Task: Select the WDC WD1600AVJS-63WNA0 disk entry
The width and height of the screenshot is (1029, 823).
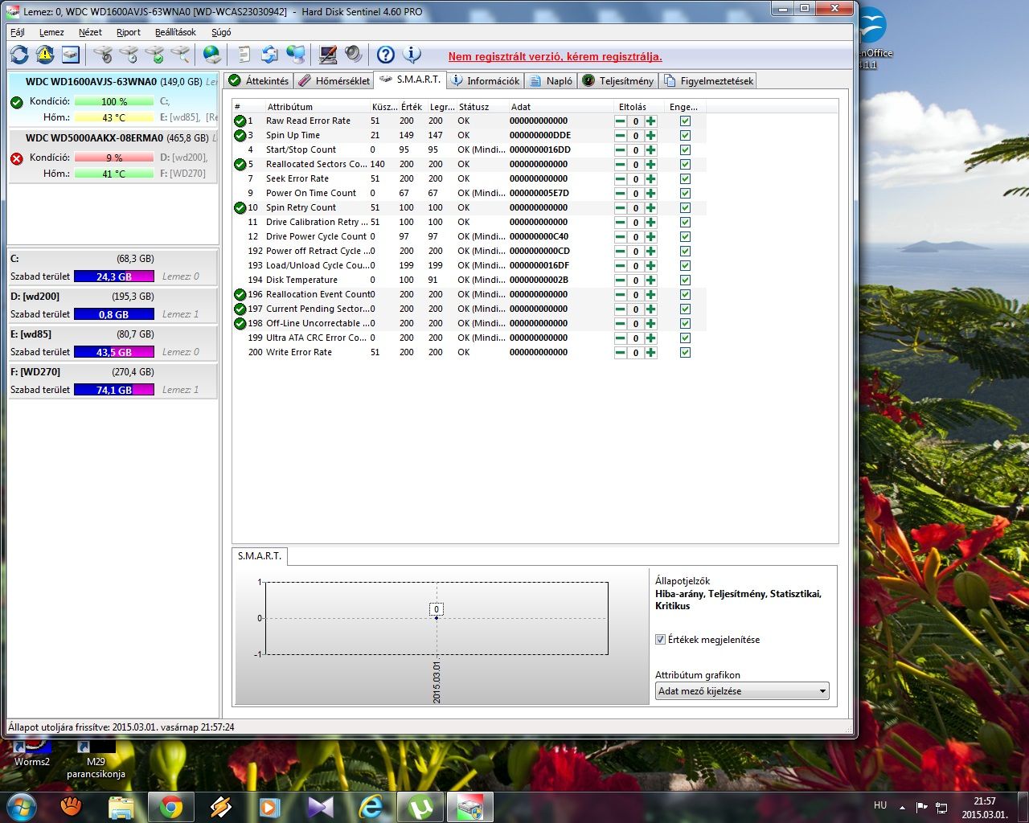Action: pyautogui.click(x=113, y=100)
